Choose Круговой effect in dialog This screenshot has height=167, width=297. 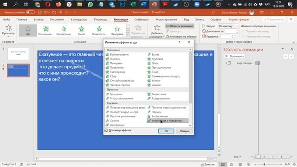pyautogui.click(x=157, y=59)
